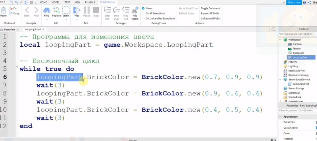The width and height of the screenshot is (317, 141).
Task: Collapse the Workspace tree node
Action: pos(281,40)
